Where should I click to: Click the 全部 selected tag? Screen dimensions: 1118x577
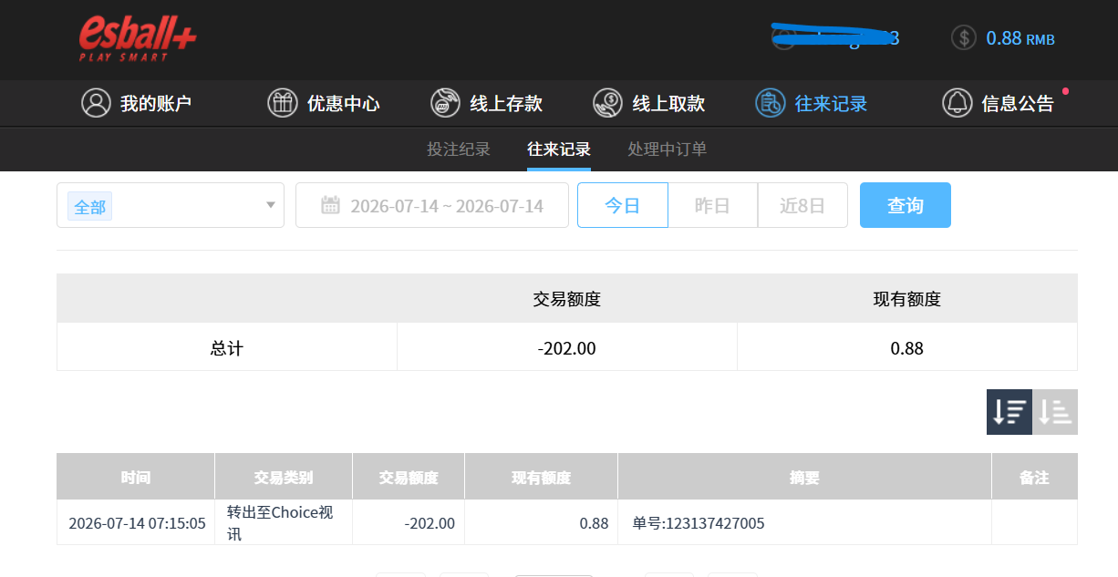(89, 207)
